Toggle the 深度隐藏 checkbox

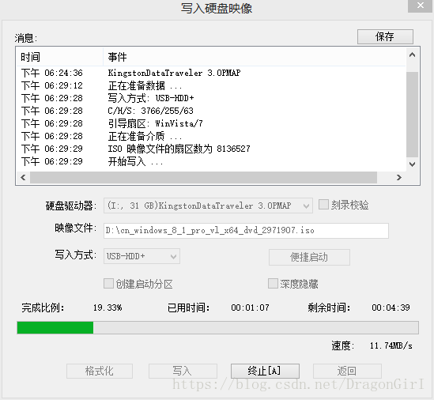coord(273,284)
